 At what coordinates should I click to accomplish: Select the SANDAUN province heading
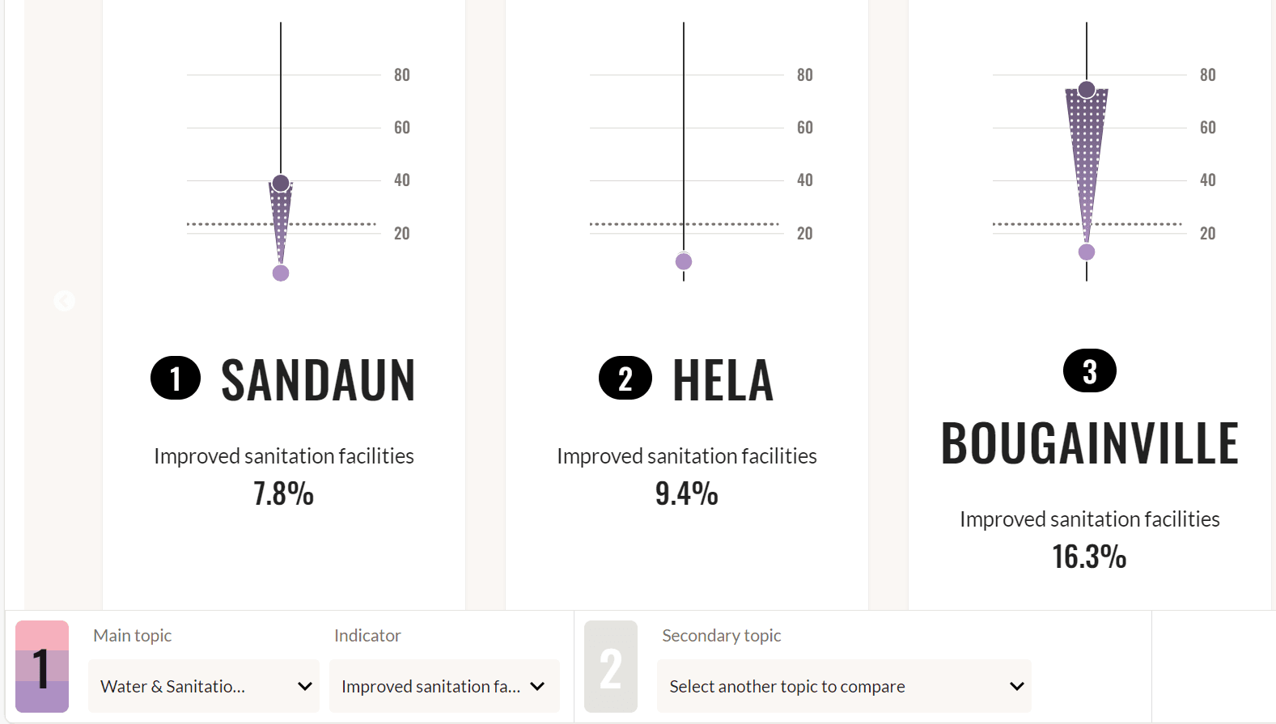pos(318,380)
